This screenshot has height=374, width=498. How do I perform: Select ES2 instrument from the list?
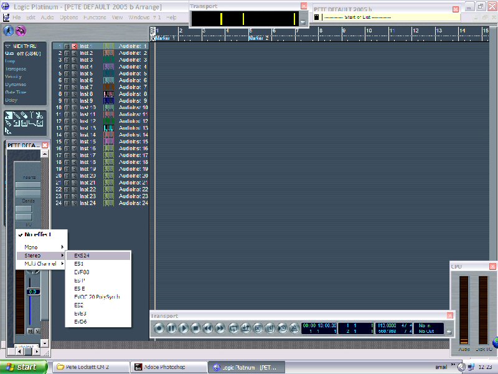[78, 305]
